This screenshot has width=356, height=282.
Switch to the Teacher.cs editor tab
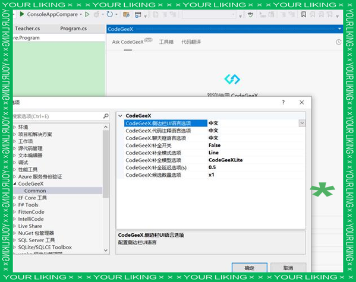27,28
